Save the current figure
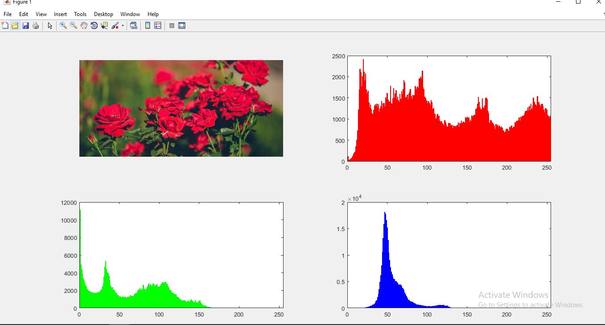605x325 pixels. pyautogui.click(x=25, y=25)
